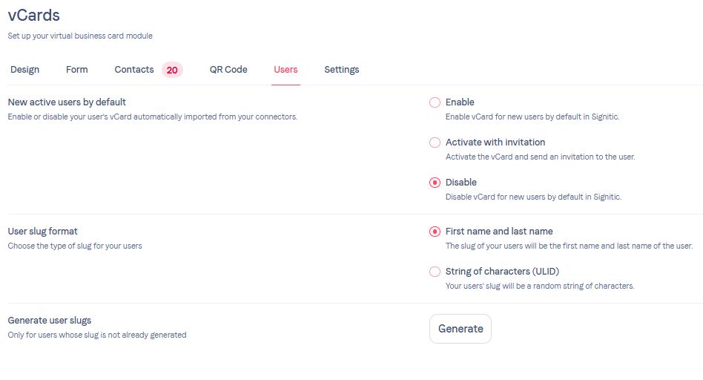Image resolution: width=703 pixels, height=380 pixels.
Task: Select the Disable radio button
Action: tap(435, 183)
